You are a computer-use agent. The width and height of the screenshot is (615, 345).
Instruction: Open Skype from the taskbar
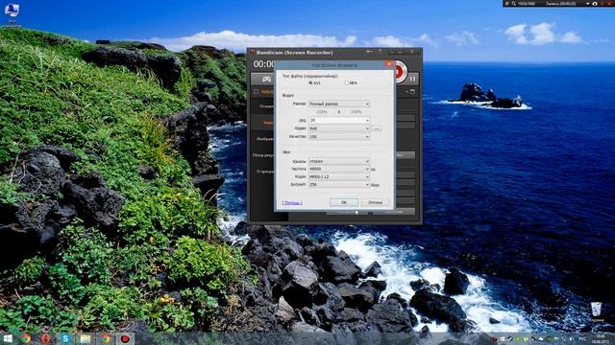coord(65,338)
